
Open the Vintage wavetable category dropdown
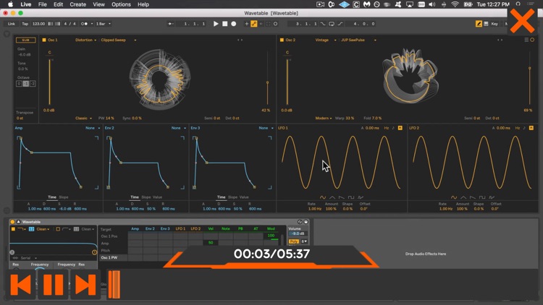[x=326, y=40]
